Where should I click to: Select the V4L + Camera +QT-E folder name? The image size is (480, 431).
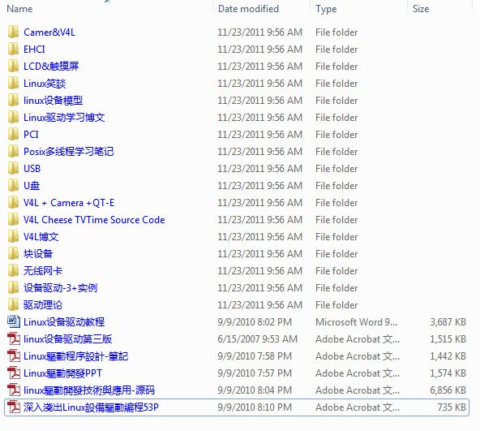pos(69,203)
